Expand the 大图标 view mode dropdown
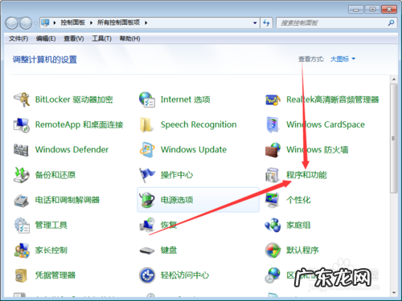 pos(343,59)
